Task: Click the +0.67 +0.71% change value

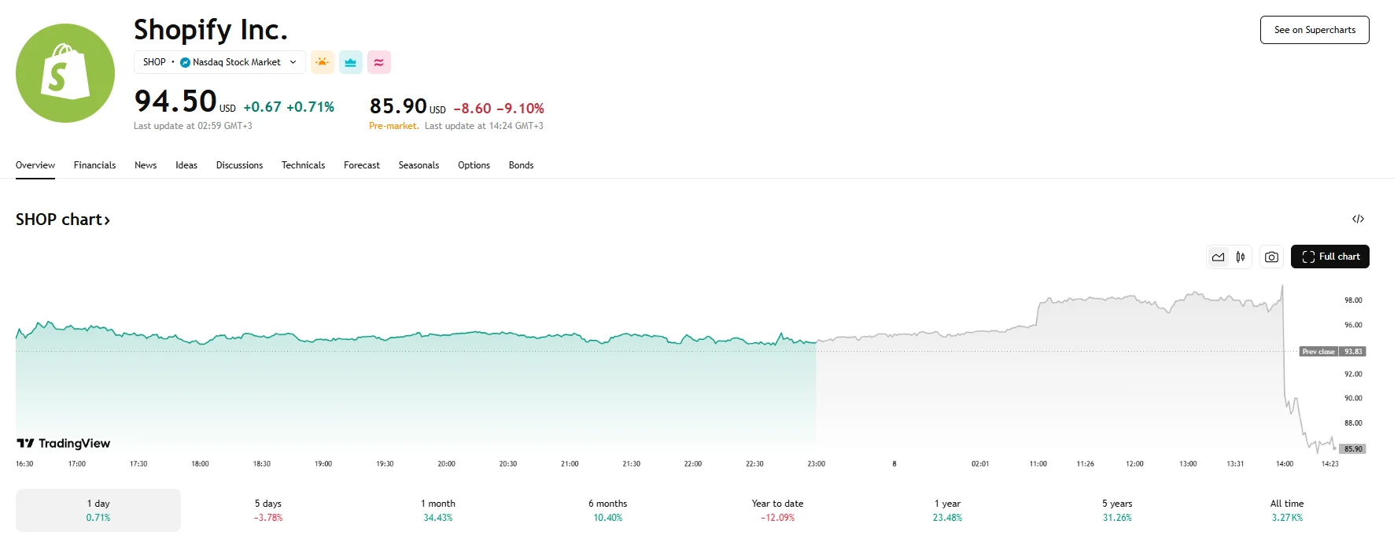Action: 289,107
